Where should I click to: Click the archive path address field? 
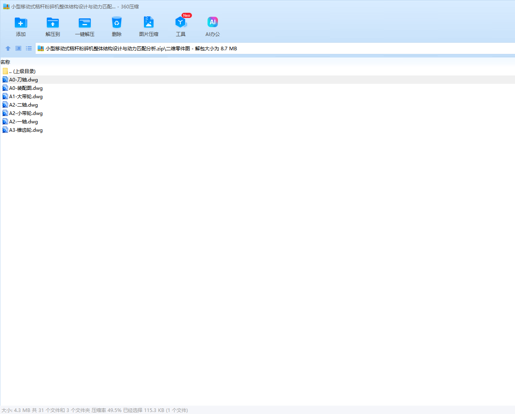click(275, 49)
